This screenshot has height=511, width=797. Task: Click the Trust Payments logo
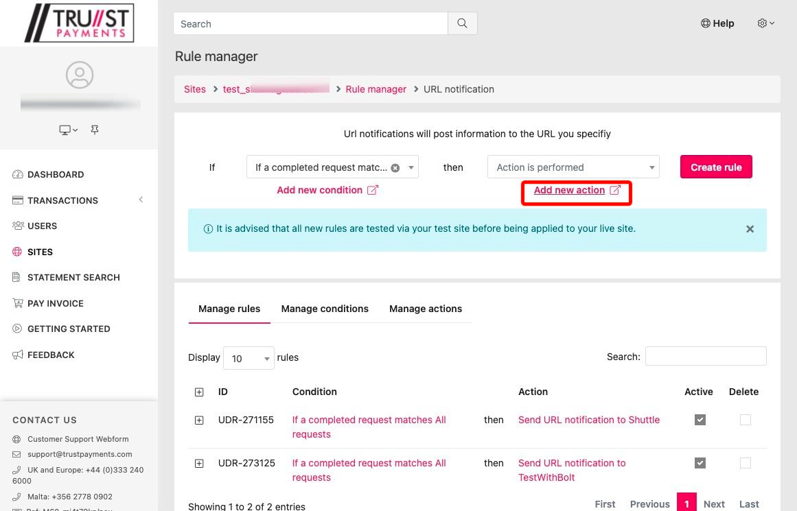click(80, 23)
